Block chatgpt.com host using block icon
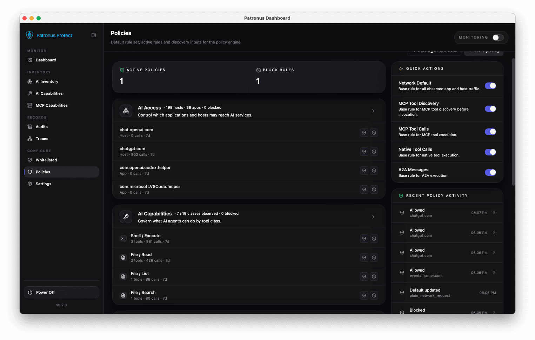Screen dimensions: 535x340 [x=374, y=152]
